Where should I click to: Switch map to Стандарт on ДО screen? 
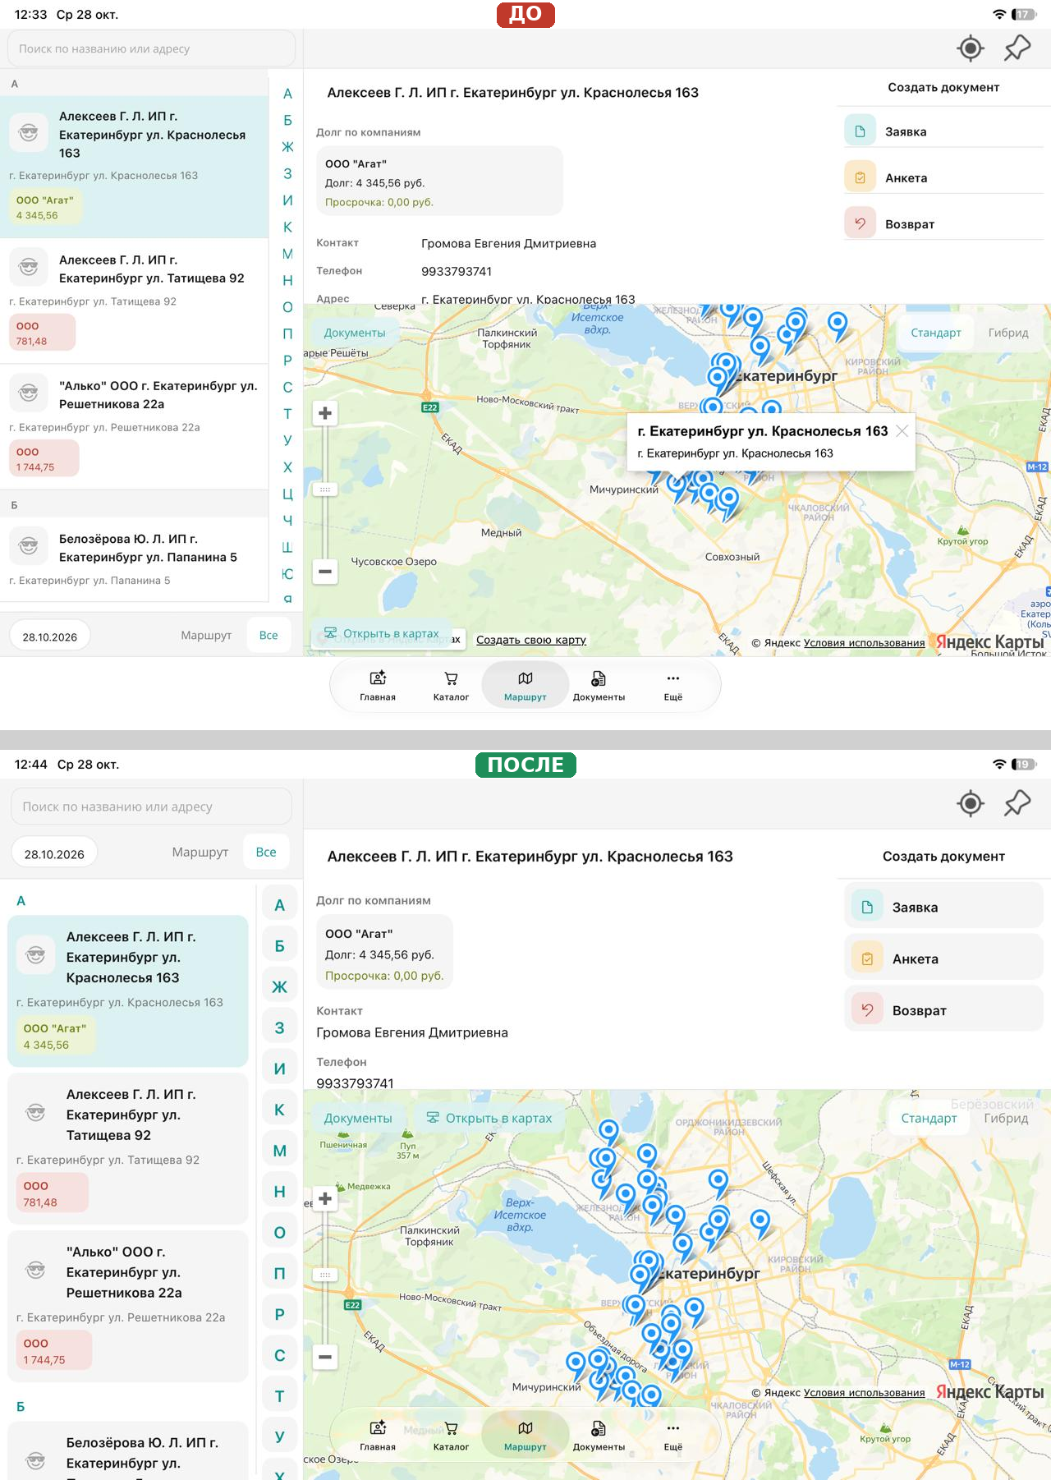click(x=936, y=333)
